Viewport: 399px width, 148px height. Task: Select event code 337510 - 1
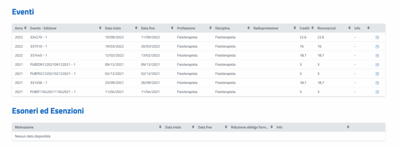[x=39, y=46]
